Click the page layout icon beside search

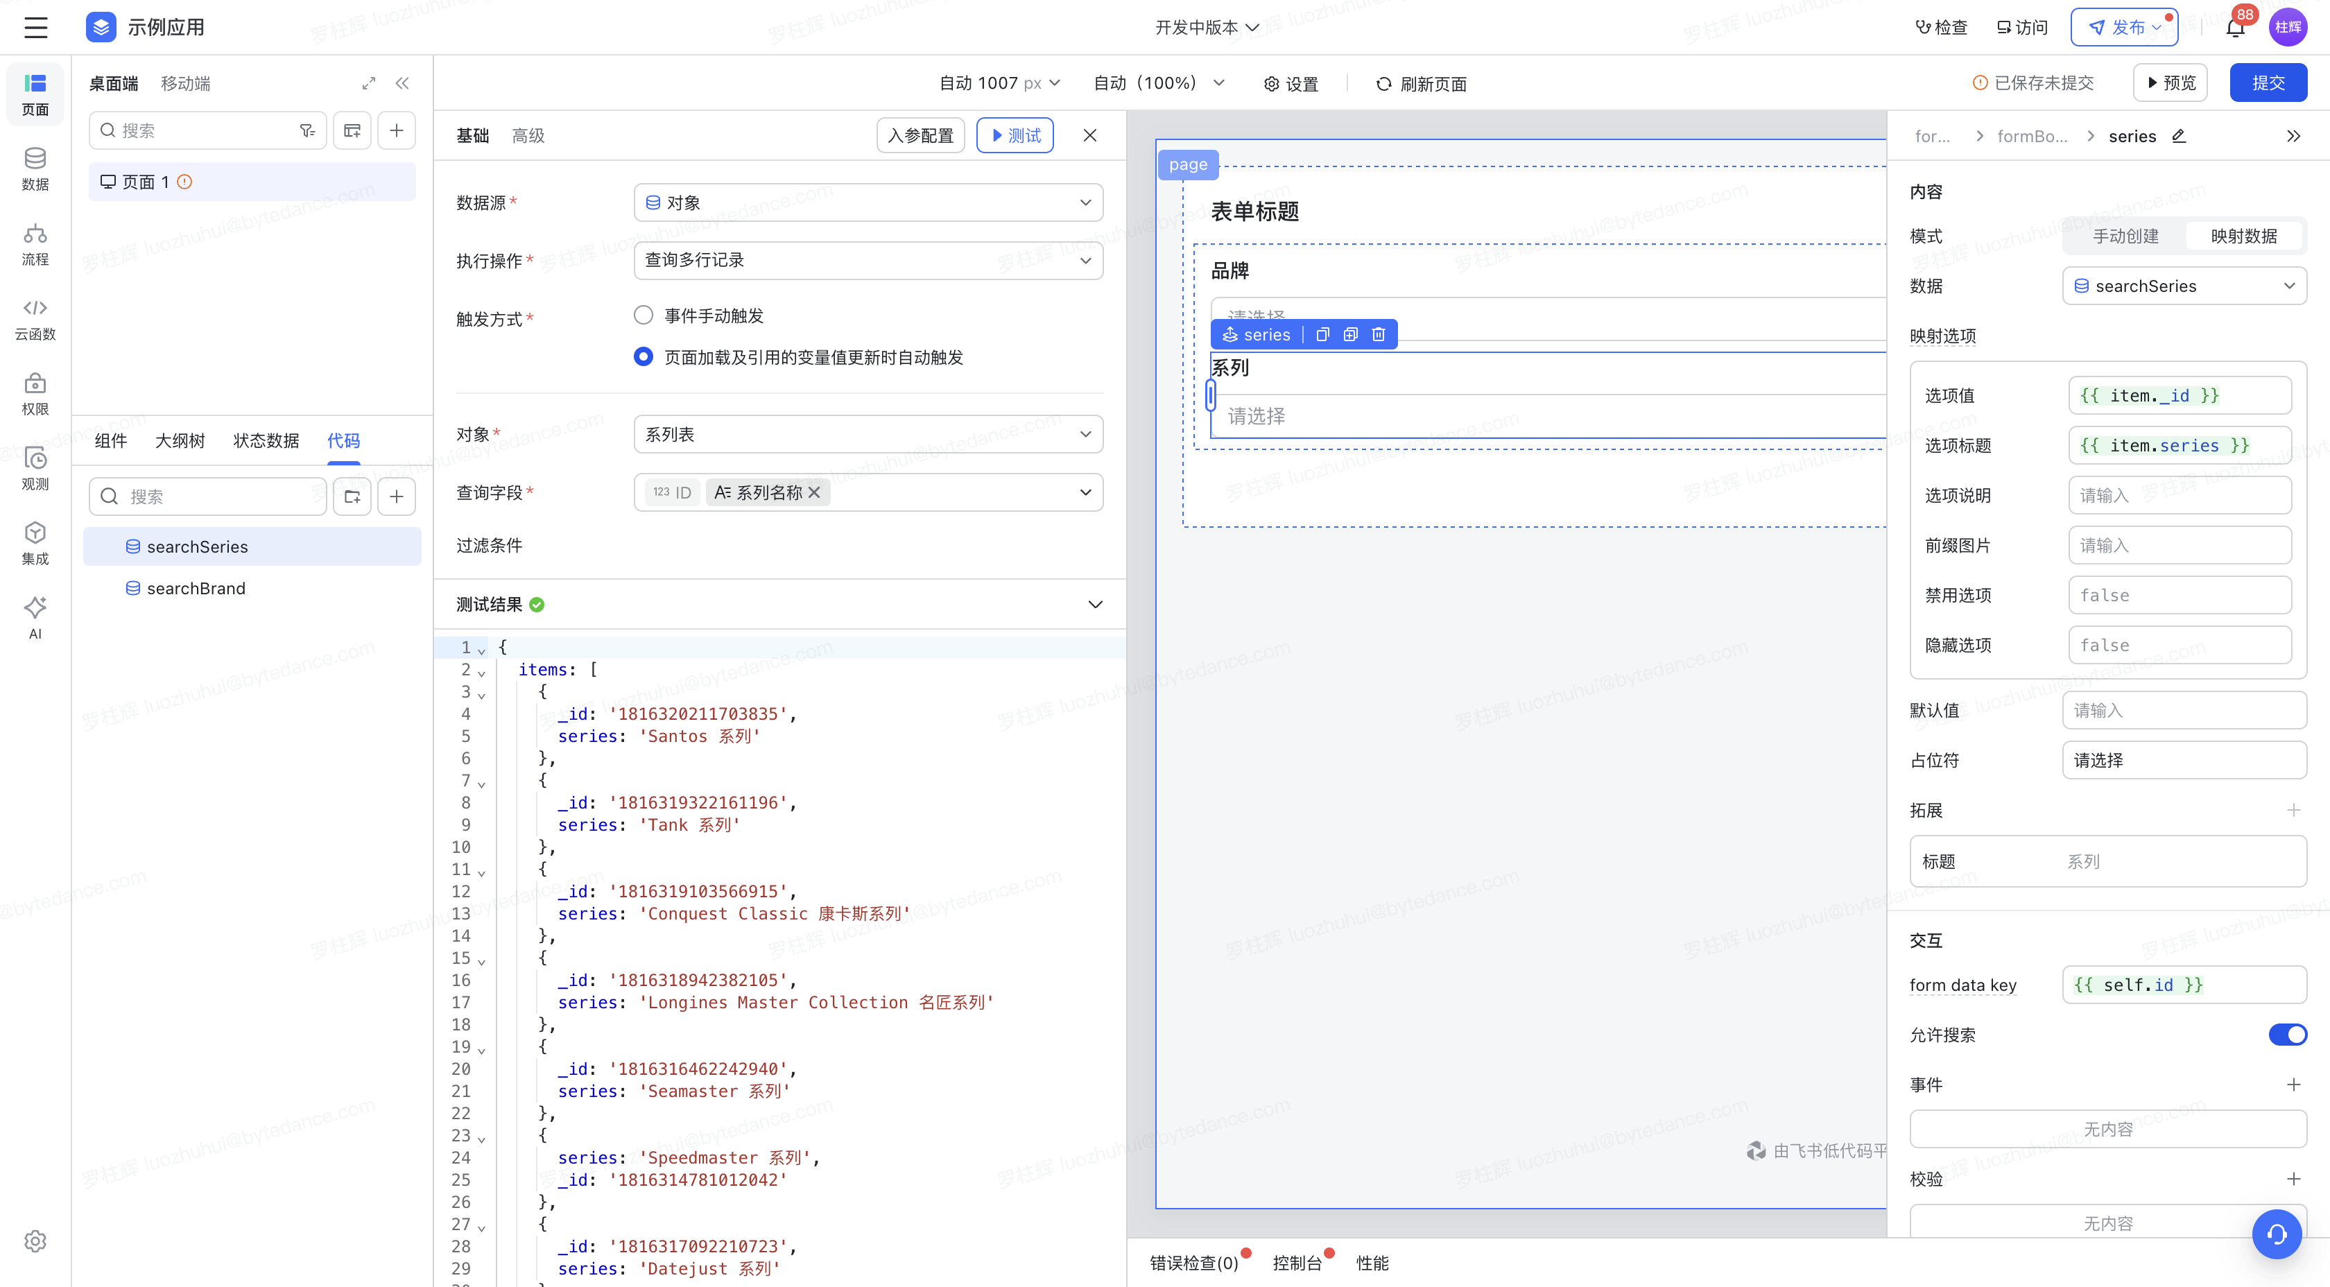coord(352,130)
